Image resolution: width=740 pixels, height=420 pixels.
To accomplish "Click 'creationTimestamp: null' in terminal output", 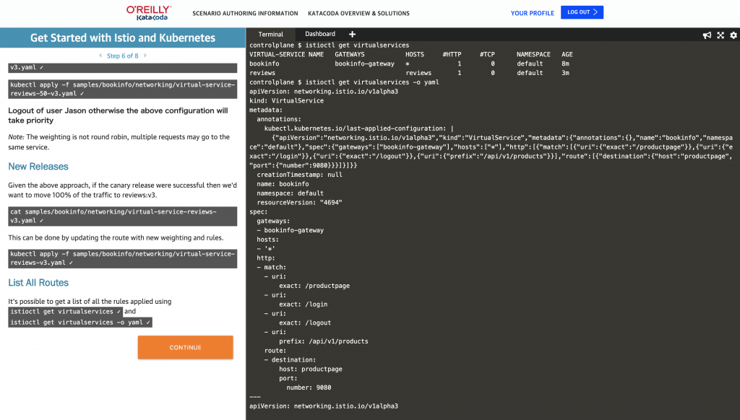I will [x=300, y=175].
